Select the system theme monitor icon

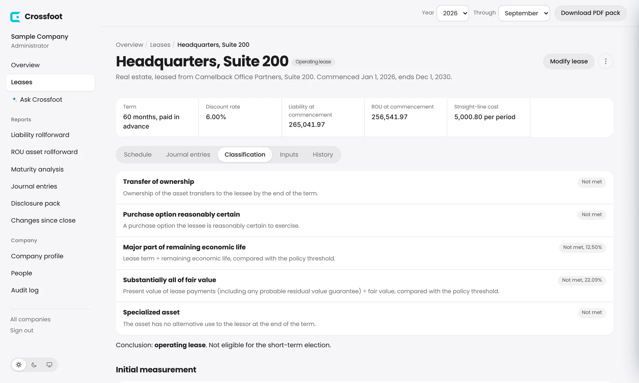coord(49,364)
